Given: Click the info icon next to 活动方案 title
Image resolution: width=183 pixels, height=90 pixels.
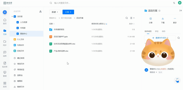Looking at the screenshot, I should pos(159,11).
